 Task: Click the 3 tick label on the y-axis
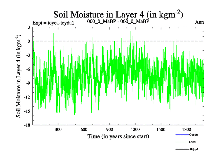[x=29, y=27]
